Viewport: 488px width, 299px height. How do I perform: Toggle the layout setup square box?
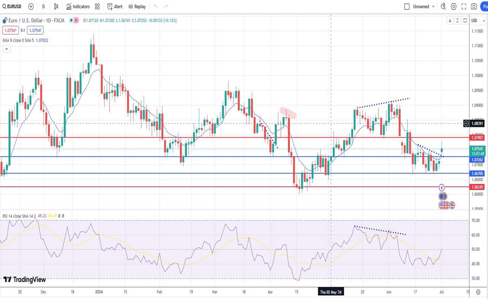pyautogui.click(x=407, y=6)
